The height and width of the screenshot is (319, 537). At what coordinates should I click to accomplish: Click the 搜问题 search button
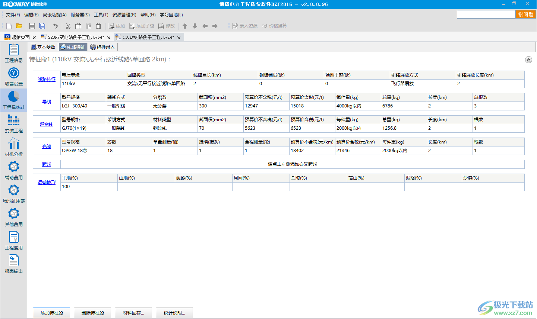pyautogui.click(x=525, y=14)
